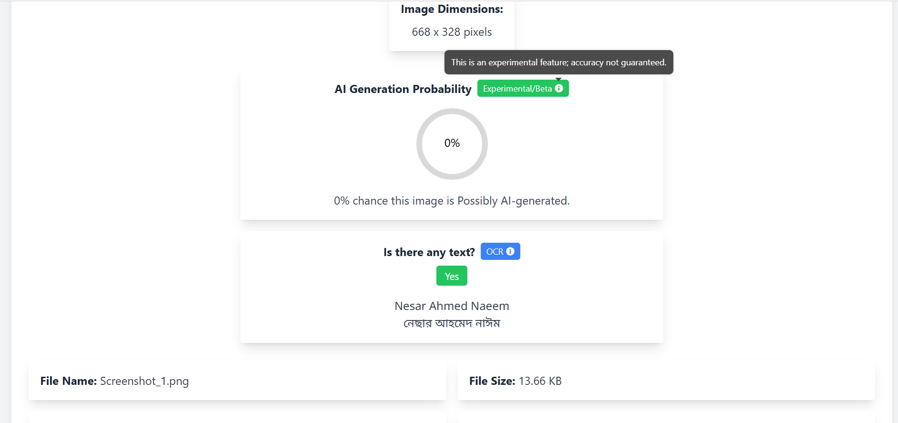Select the "Is there any text?" heading
The width and height of the screenshot is (898, 423).
tap(429, 252)
